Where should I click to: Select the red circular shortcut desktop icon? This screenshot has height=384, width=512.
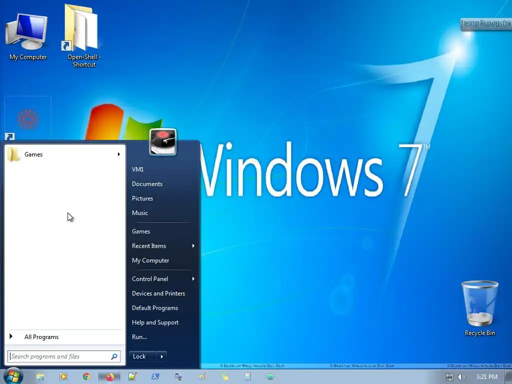[x=28, y=119]
